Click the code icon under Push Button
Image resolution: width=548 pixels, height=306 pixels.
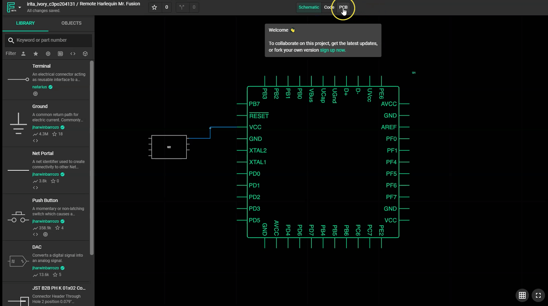(x=35, y=234)
